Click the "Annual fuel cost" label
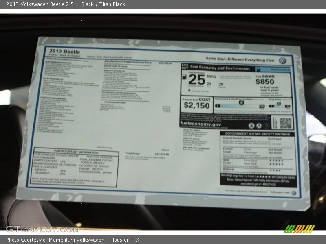Screen dimensions: 326x244 pos(196,100)
